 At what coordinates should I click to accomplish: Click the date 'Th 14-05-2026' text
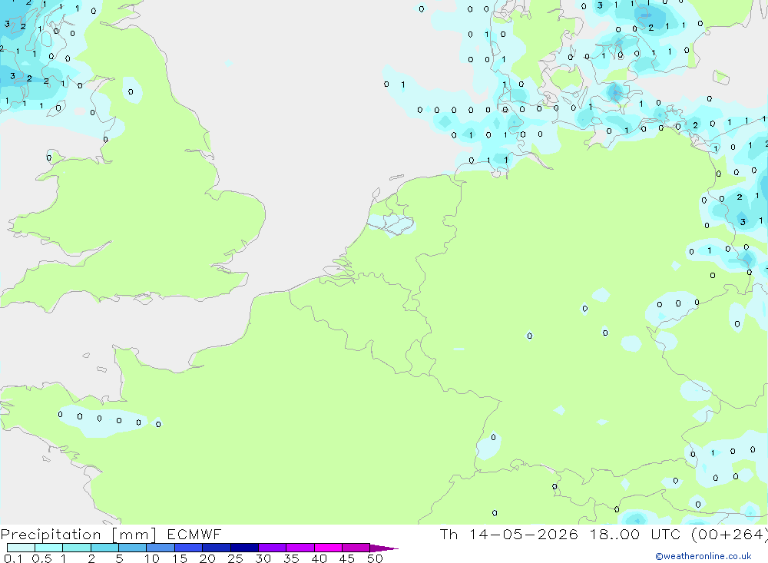pos(509,534)
